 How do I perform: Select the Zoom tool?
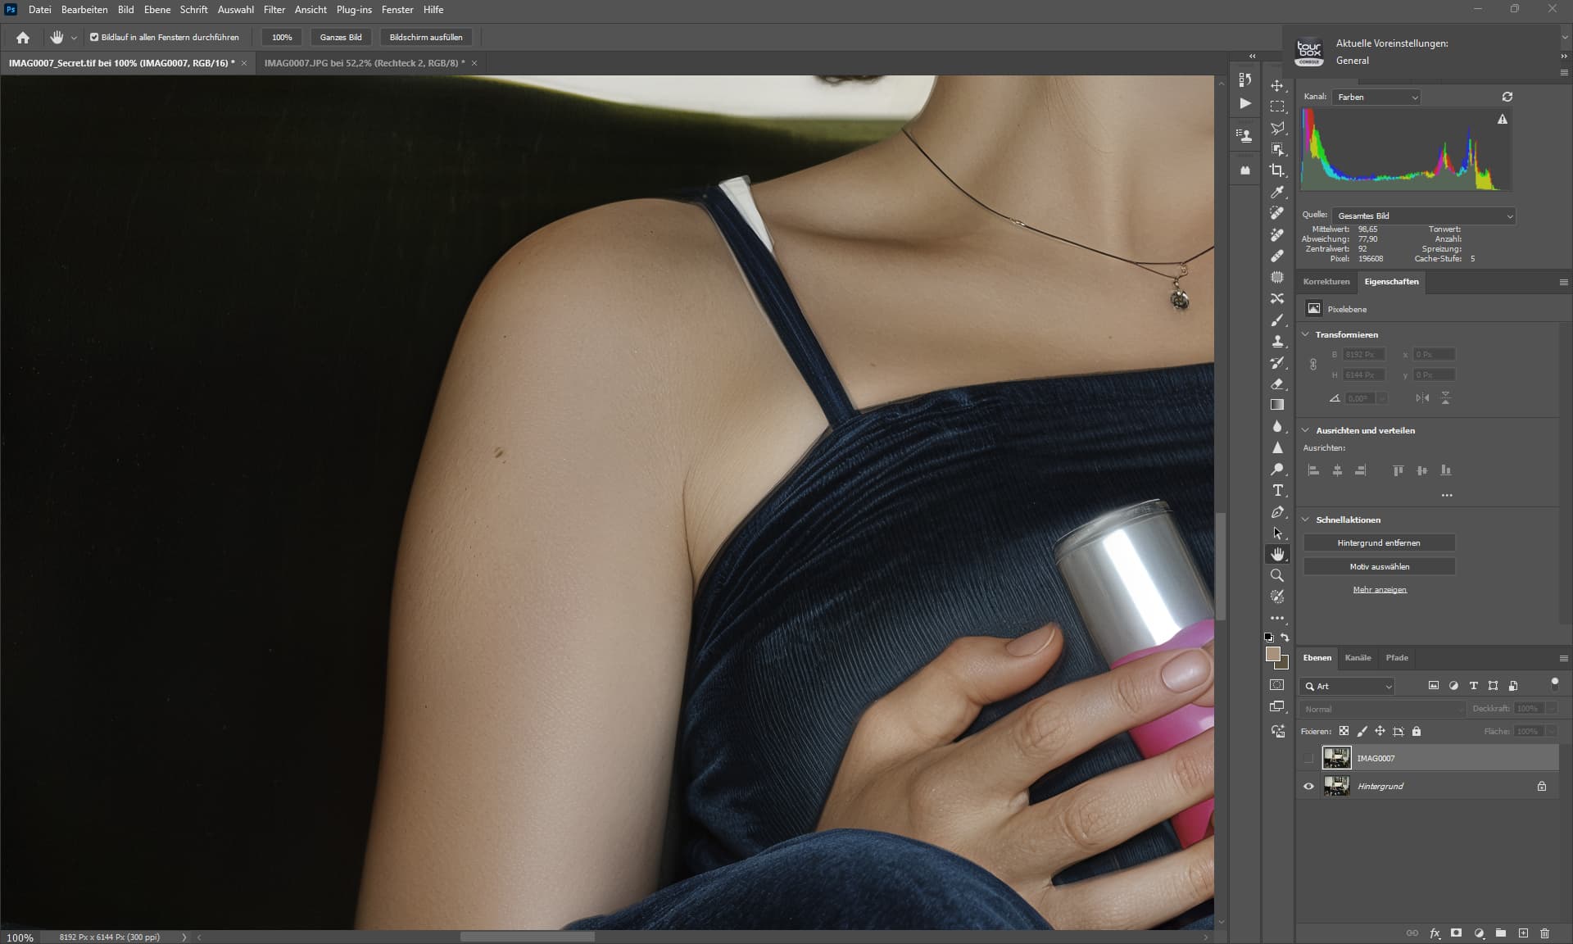pos(1276,576)
